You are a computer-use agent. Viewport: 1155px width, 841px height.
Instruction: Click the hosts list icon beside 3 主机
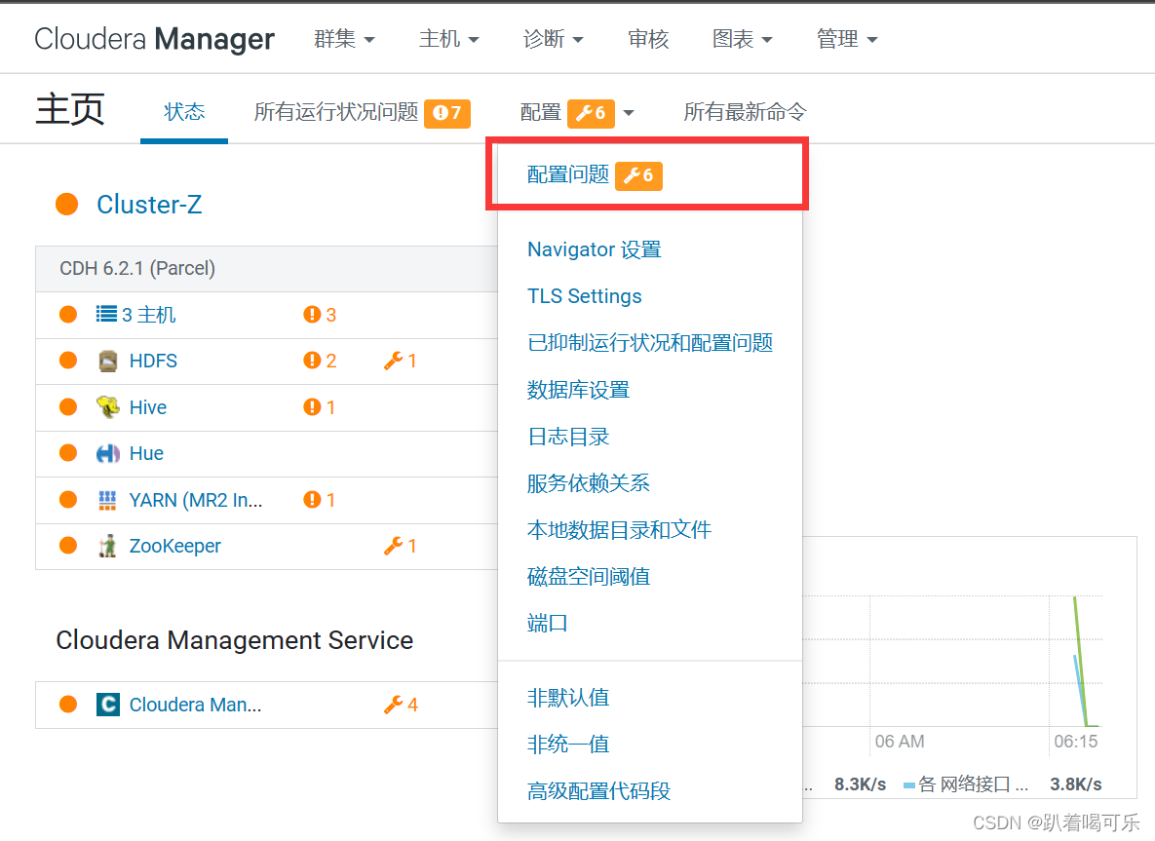[106, 315]
